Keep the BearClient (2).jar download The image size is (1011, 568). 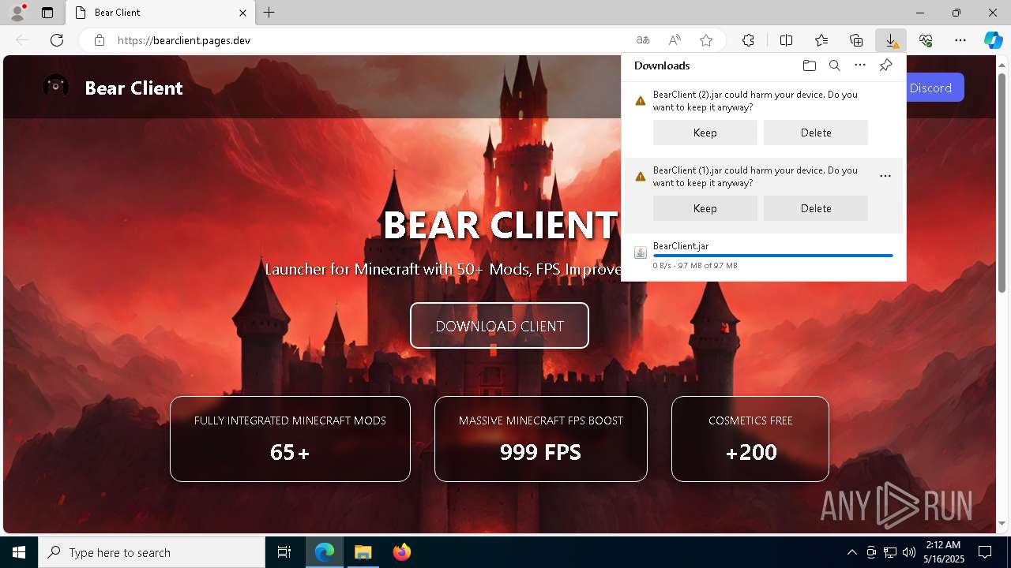(705, 133)
